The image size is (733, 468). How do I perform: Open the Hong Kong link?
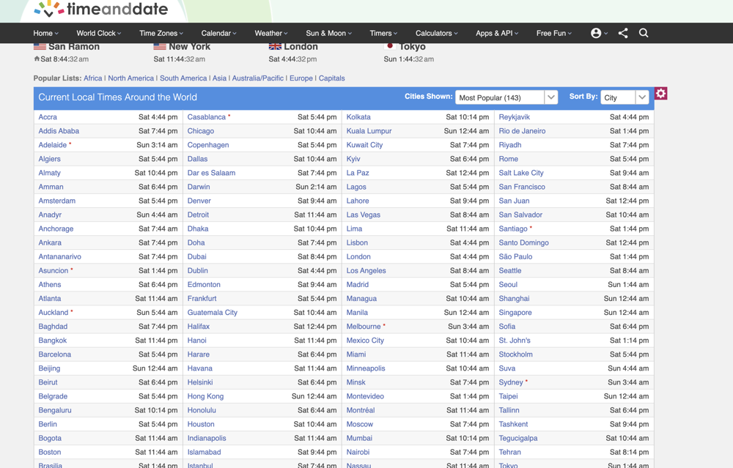pyautogui.click(x=205, y=396)
